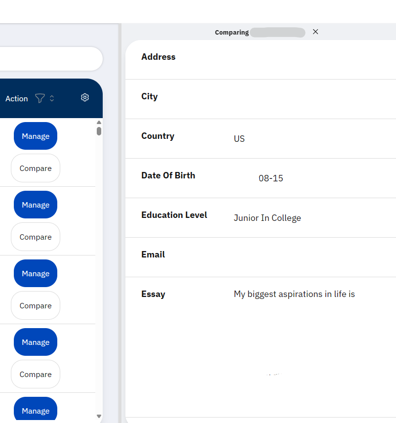Select the 'Junior In College' education value

(267, 218)
